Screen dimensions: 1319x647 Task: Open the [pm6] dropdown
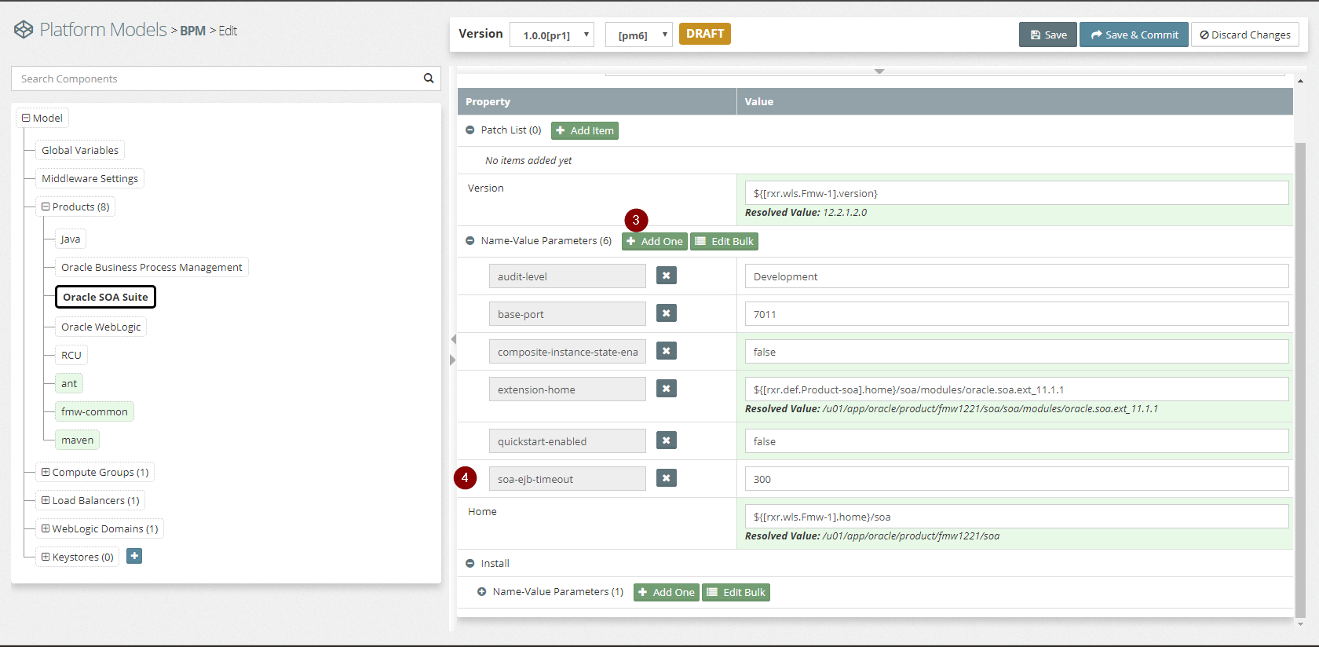[638, 35]
